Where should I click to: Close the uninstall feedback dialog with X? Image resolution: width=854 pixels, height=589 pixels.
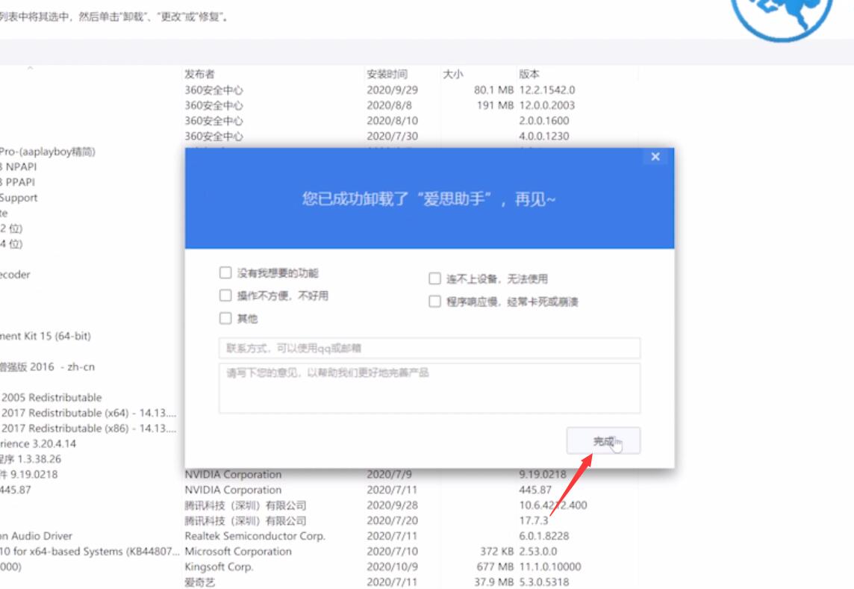coord(655,157)
